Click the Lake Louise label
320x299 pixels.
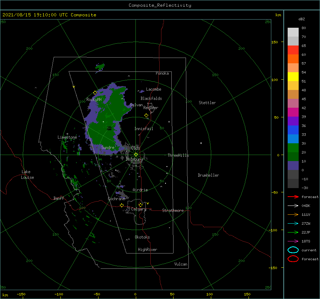coord(27,175)
